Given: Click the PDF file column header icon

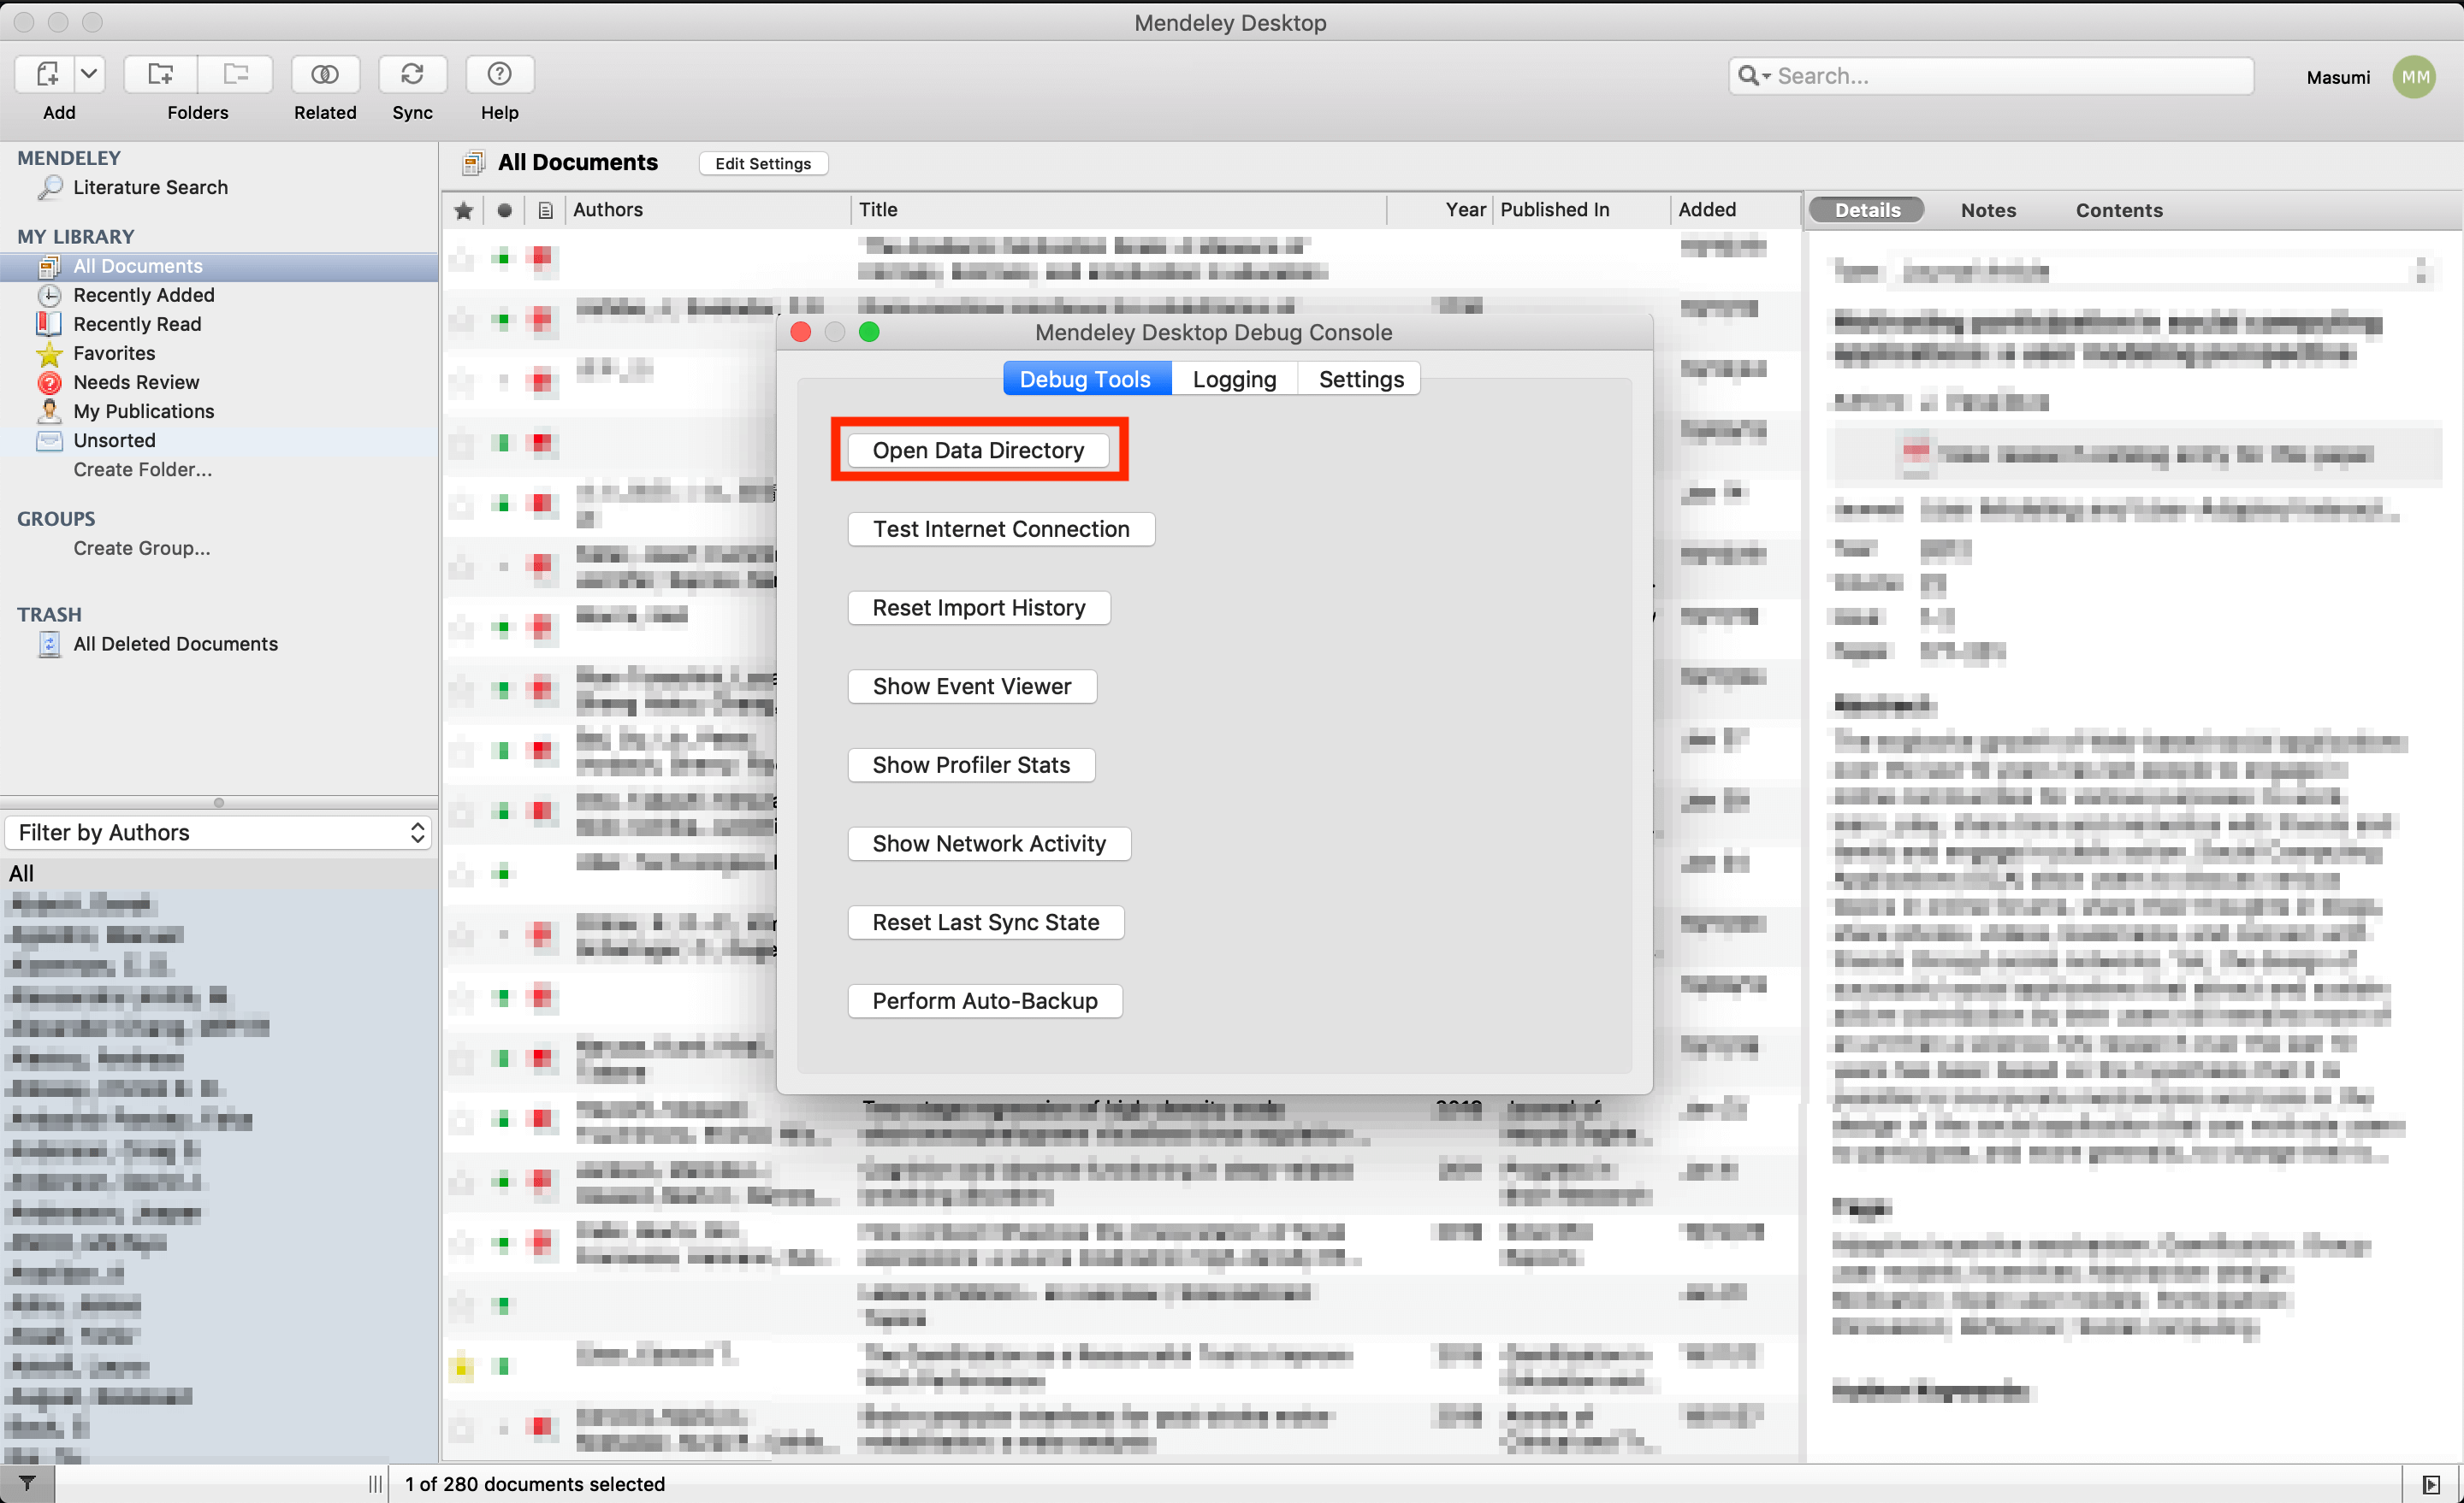Looking at the screenshot, I should 545,209.
